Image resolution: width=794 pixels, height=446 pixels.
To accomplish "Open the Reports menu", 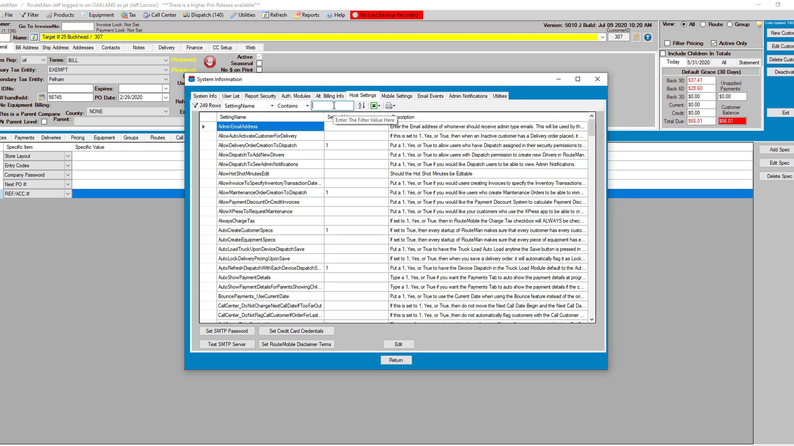I will click(307, 15).
